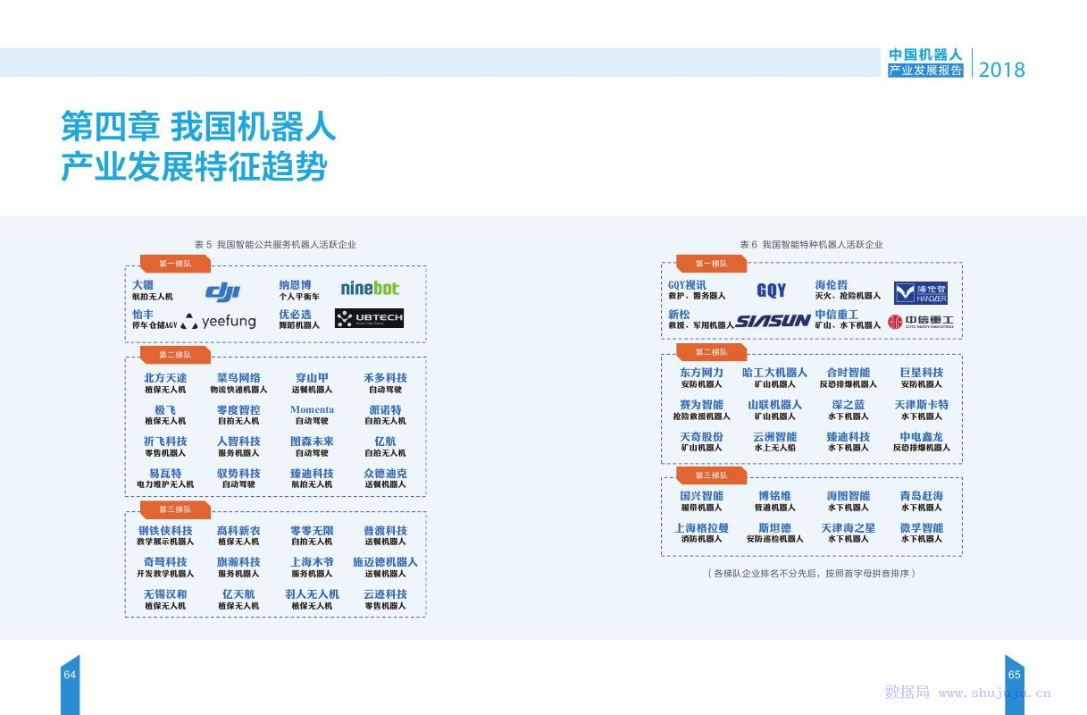Image resolution: width=1087 pixels, height=715 pixels.
Task: Select the company name 高科新农
Action: coord(238,531)
